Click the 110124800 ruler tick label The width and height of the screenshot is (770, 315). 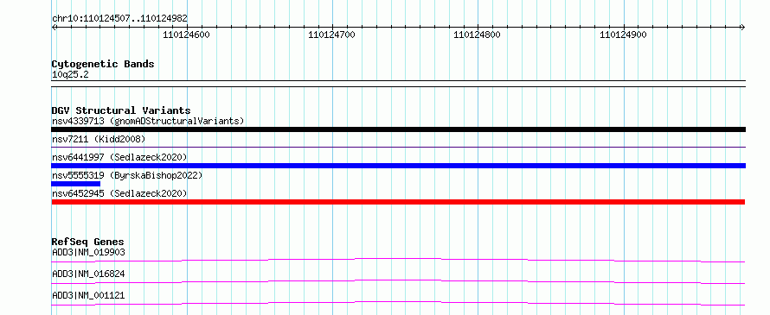point(477,35)
